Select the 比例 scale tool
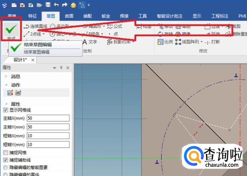Image resolution: width=247 pixels, height=176 pixels. point(165,42)
